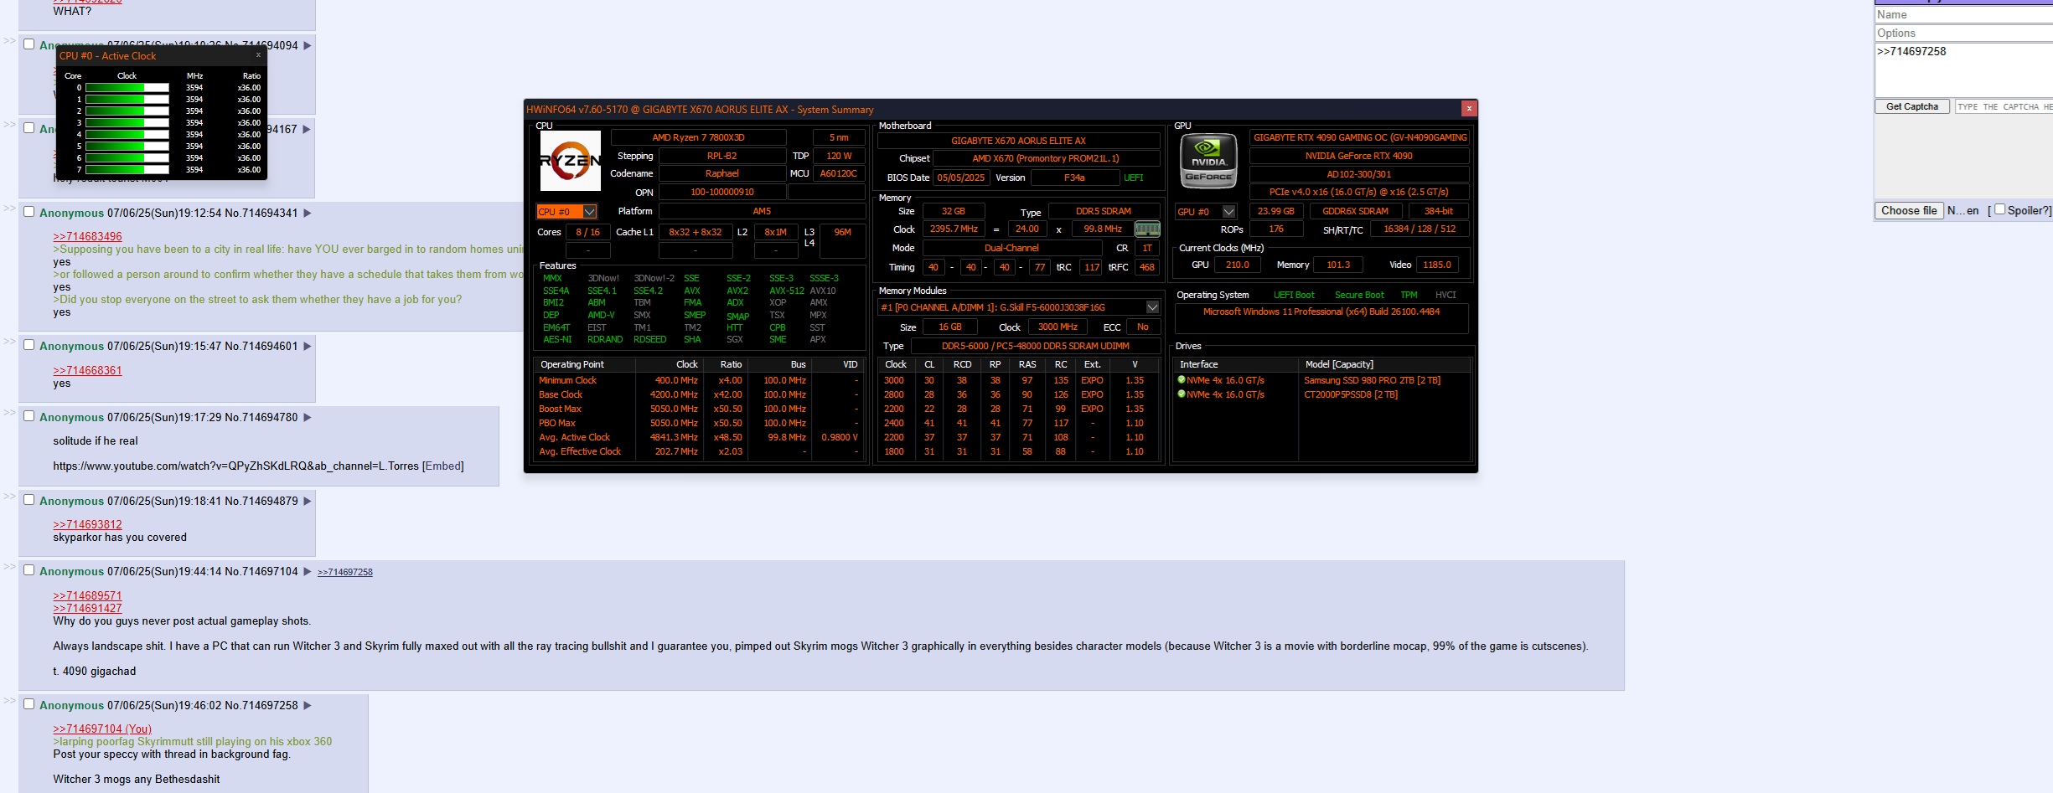Viewport: 2053px width, 793px height.
Task: Hide post 714694341 using its >> button
Action: click(9, 208)
